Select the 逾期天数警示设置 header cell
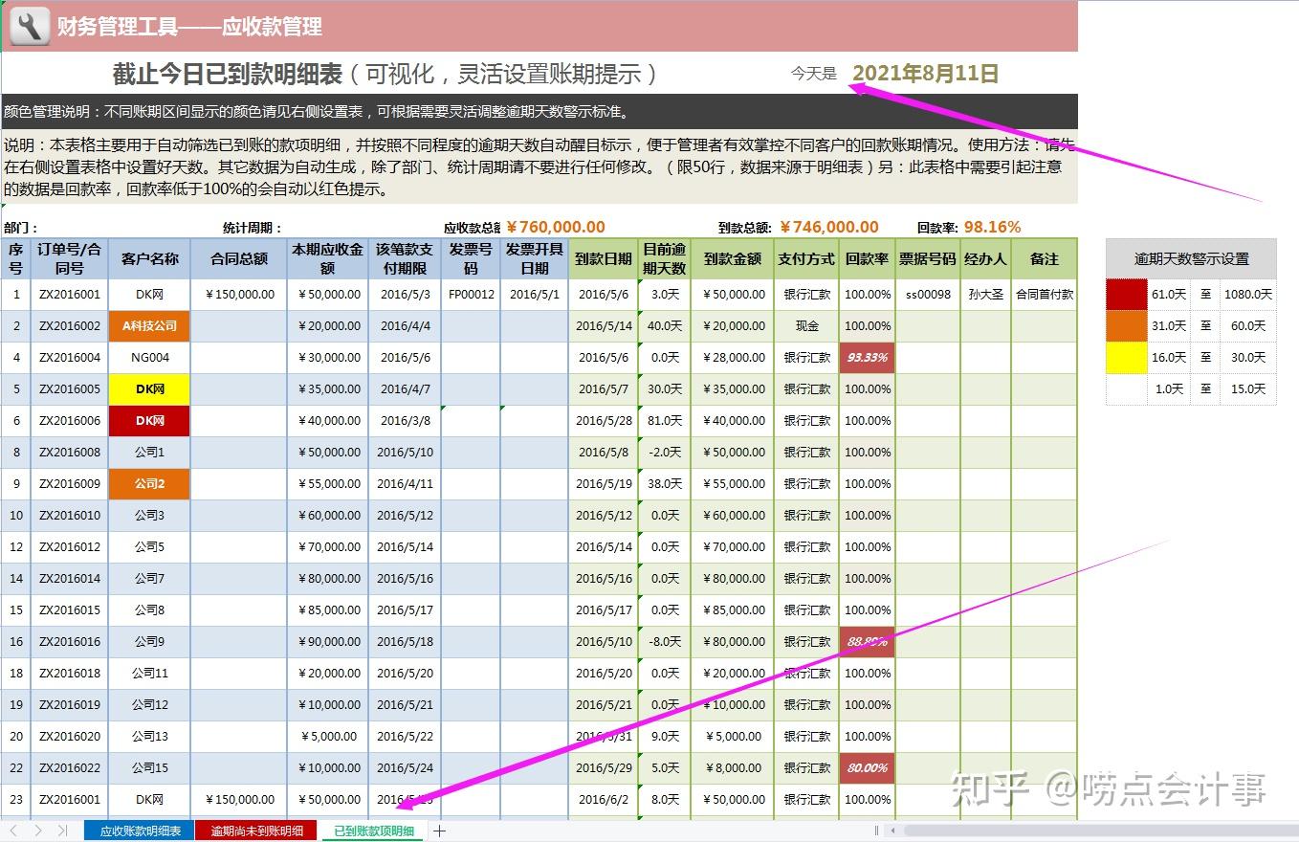This screenshot has height=842, width=1299. point(1191,258)
